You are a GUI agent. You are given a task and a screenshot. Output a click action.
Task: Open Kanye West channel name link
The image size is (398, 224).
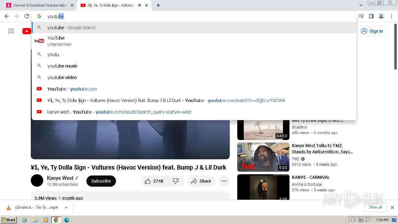[60, 178]
